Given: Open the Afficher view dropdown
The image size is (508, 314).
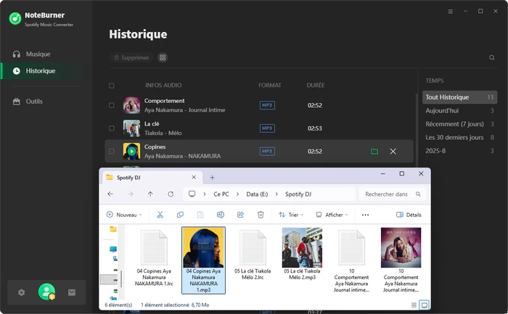Looking at the screenshot, I should pyautogui.click(x=332, y=215).
